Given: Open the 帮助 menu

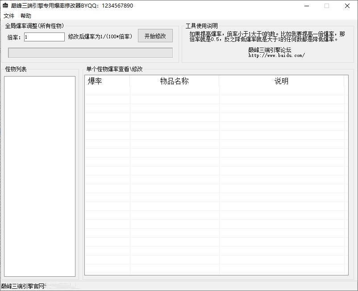Looking at the screenshot, I should [x=26, y=16].
